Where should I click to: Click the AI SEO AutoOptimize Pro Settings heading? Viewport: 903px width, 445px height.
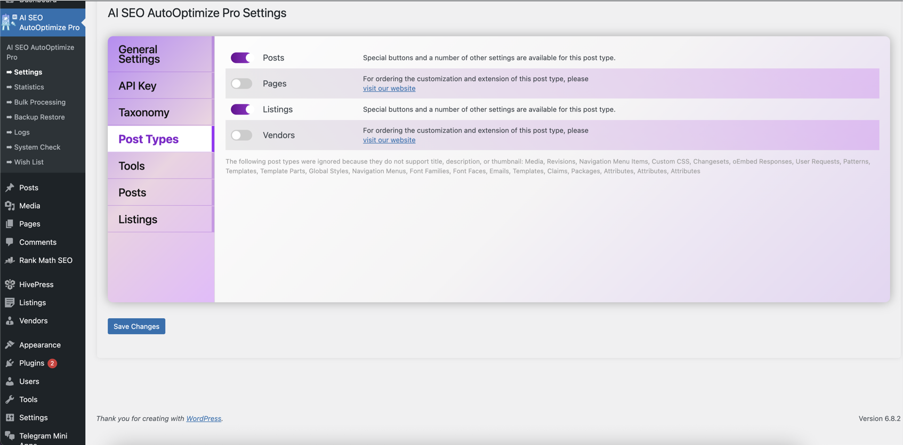(x=197, y=13)
